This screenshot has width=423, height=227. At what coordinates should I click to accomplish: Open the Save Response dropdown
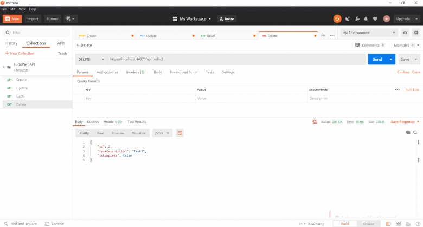point(405,121)
